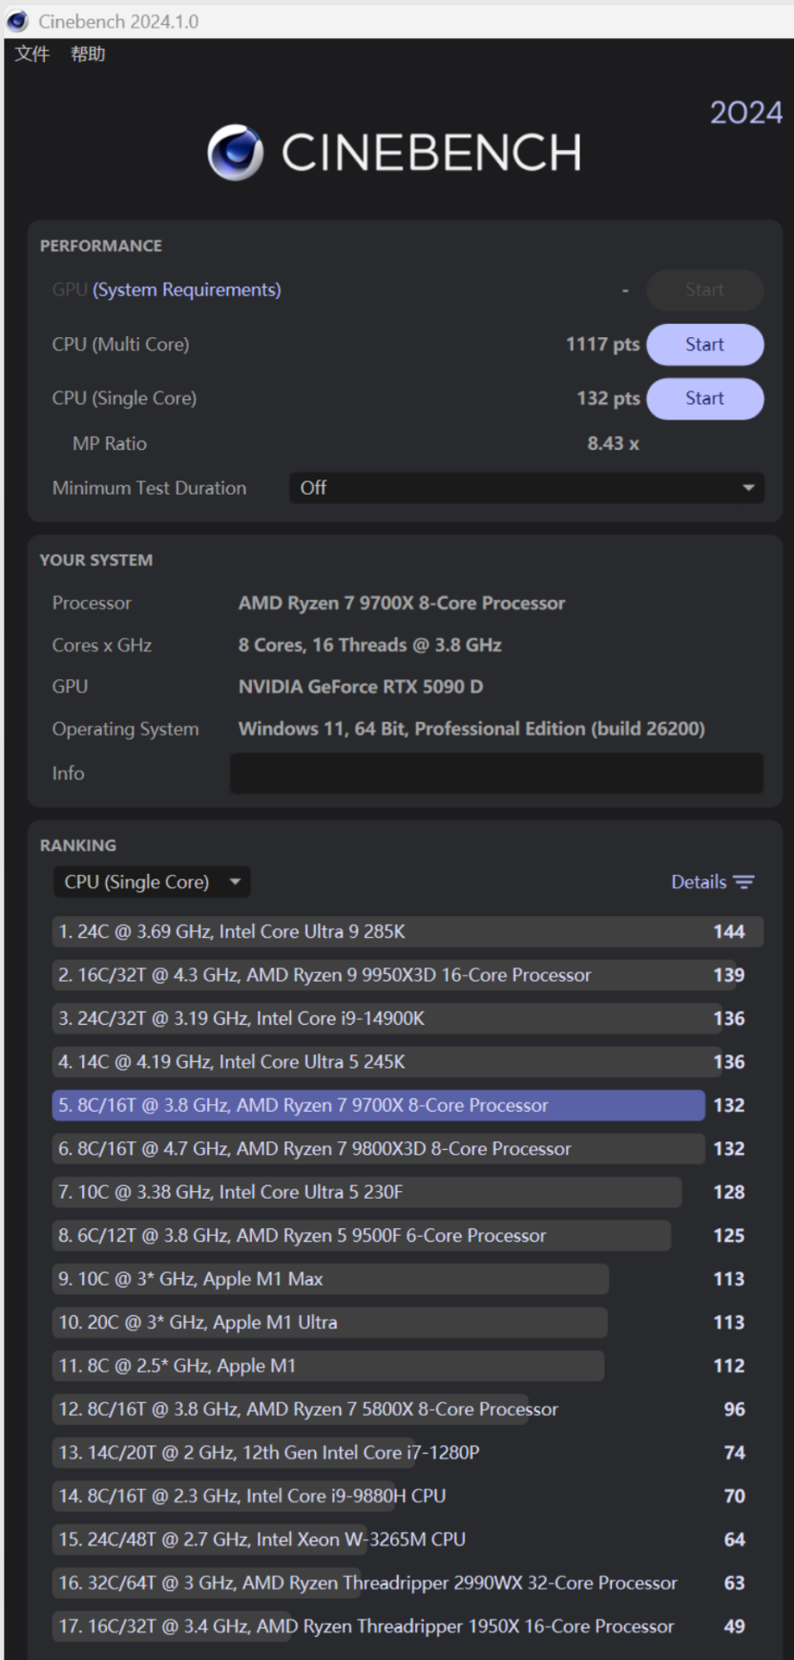
Task: Click the Details link in Ranking
Action: click(x=699, y=883)
